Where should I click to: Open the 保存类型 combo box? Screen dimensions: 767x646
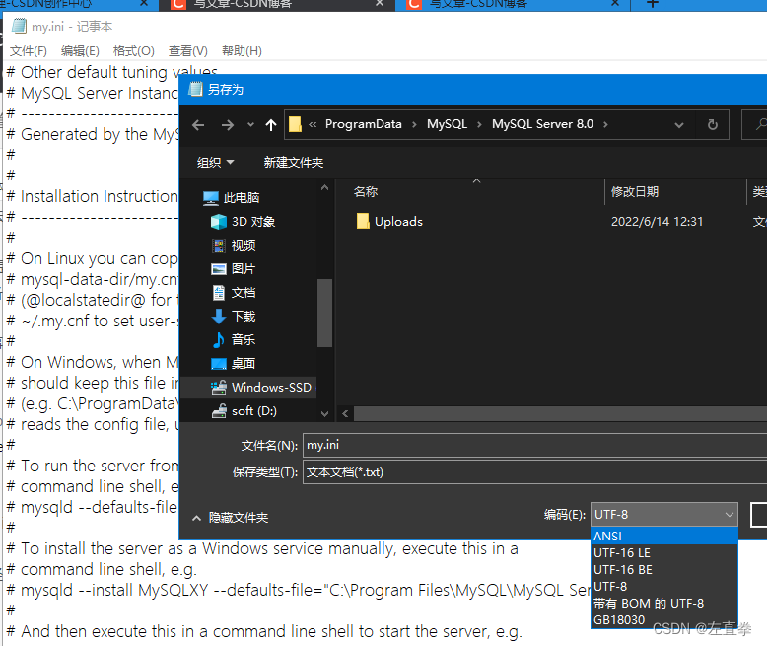click(534, 472)
